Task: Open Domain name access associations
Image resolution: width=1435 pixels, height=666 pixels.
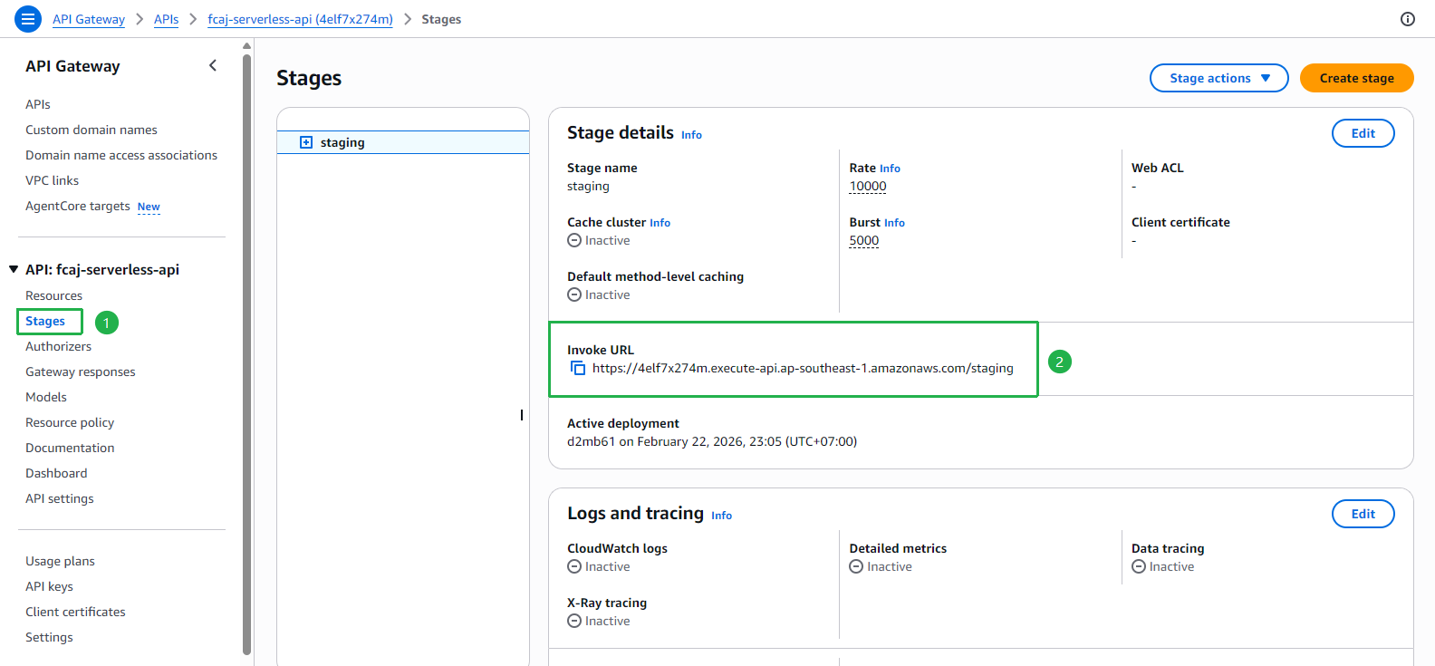Action: click(x=121, y=155)
